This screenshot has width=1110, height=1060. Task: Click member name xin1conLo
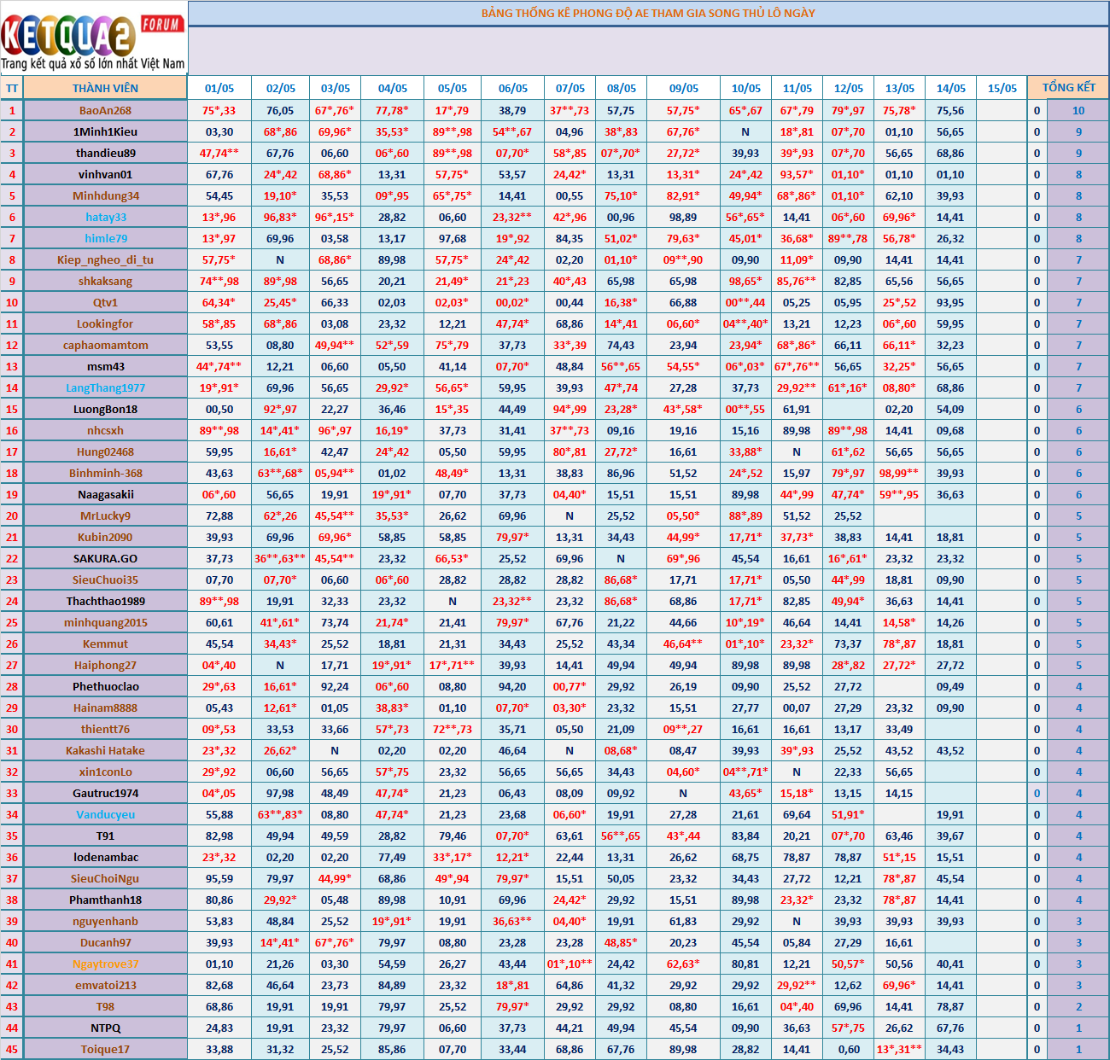(105, 772)
